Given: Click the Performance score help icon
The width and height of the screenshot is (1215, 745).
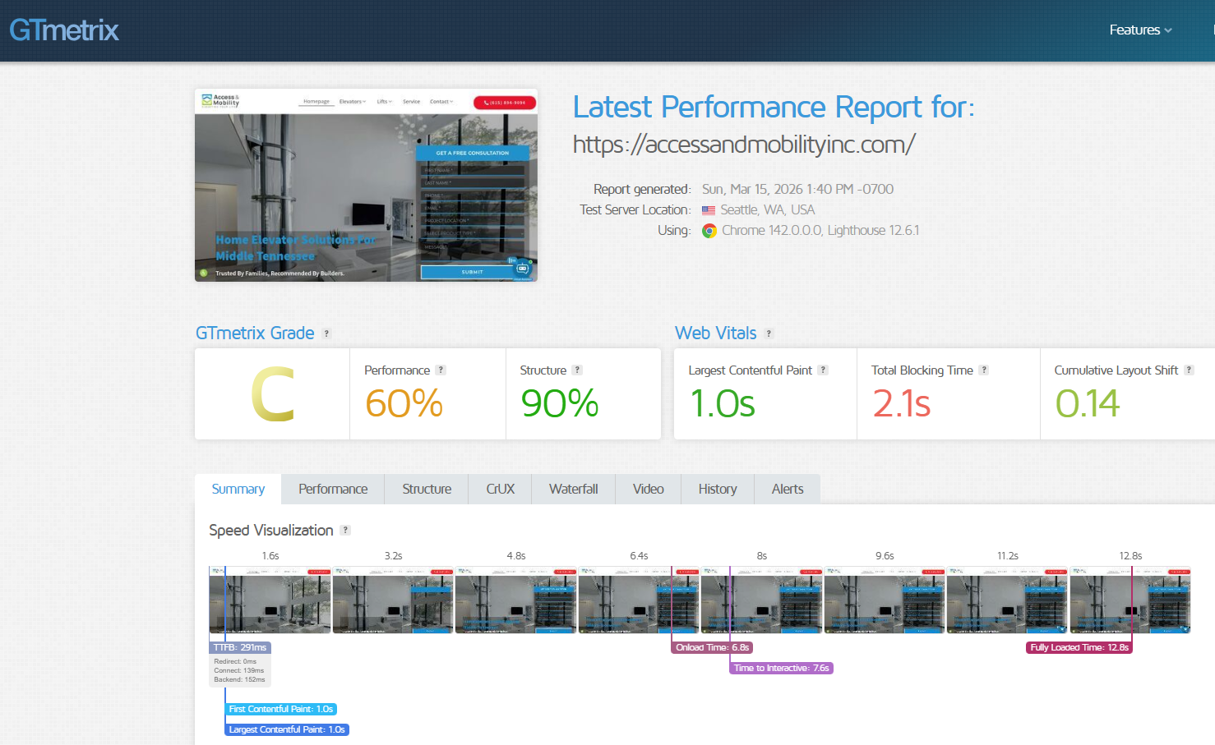Looking at the screenshot, I should (441, 370).
